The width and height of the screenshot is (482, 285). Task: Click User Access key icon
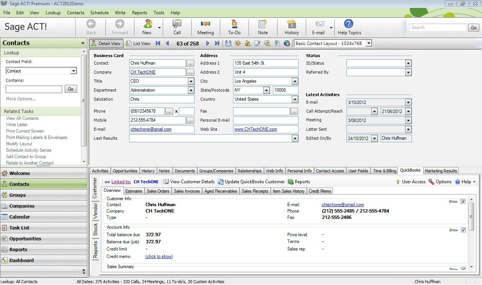398,182
